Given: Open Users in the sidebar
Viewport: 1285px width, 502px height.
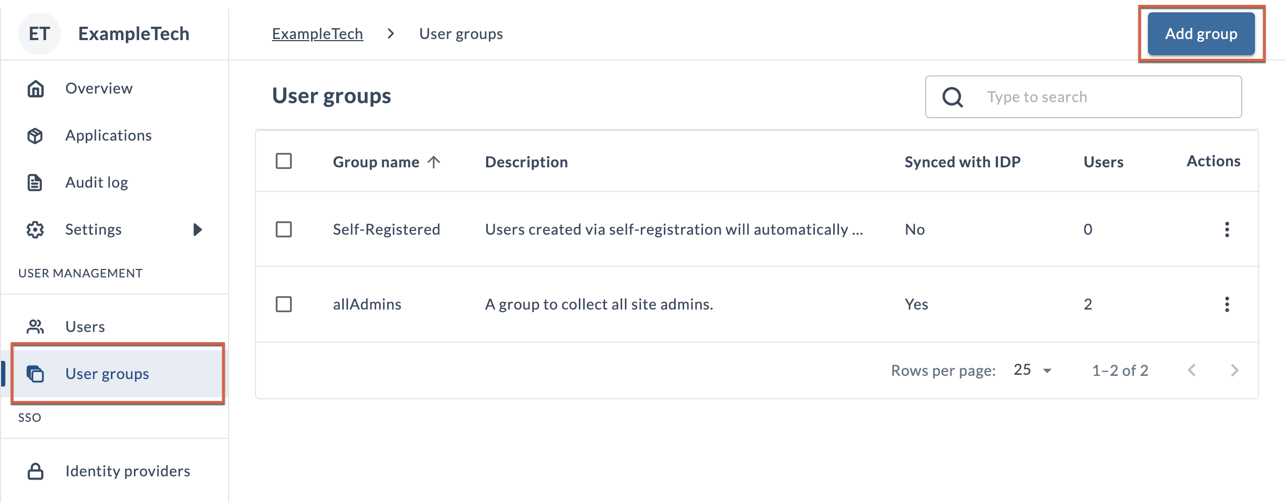Looking at the screenshot, I should tap(115, 327).
